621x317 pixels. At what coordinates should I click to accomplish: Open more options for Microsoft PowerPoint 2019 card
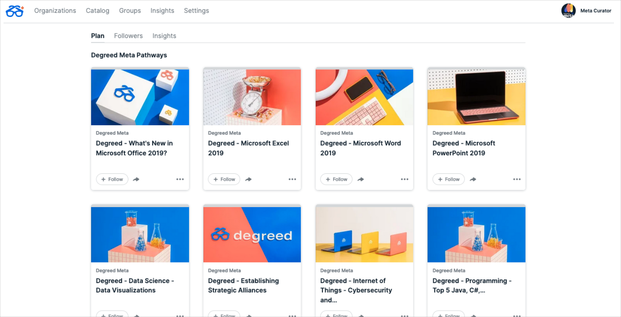coord(517,179)
